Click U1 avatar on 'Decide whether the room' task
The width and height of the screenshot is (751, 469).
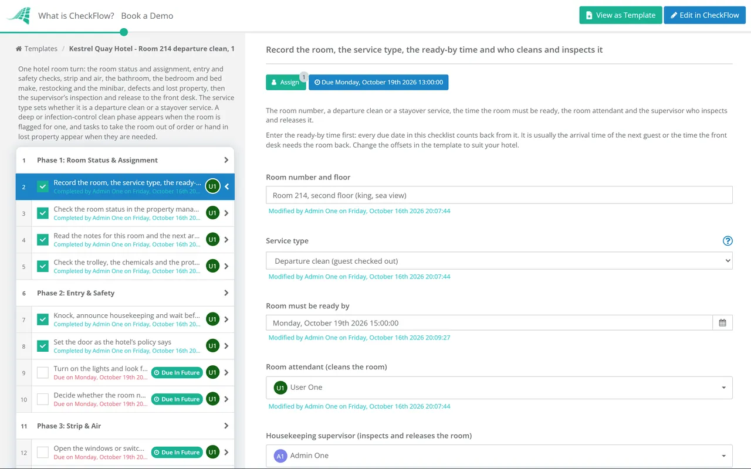(x=212, y=399)
